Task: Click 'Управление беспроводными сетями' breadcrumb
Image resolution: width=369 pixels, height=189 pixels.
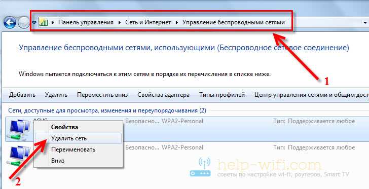Action: [x=234, y=22]
